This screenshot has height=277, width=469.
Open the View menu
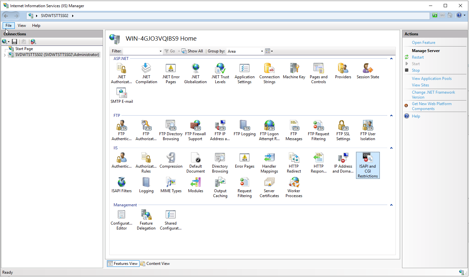click(22, 26)
